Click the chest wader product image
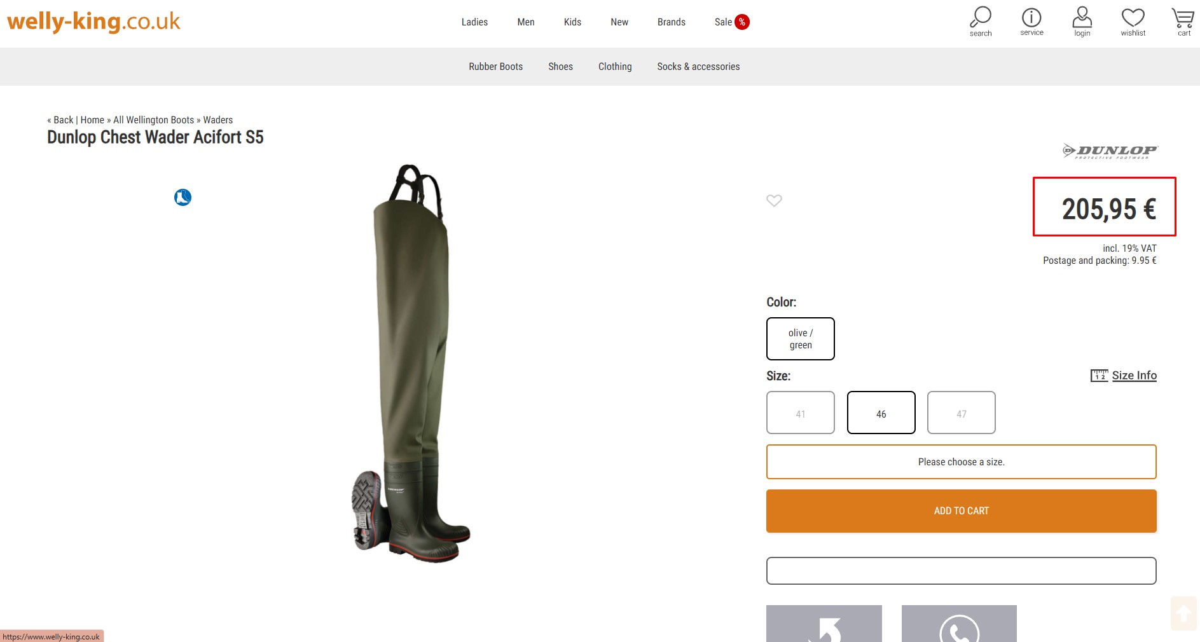1200x642 pixels. pos(411,364)
